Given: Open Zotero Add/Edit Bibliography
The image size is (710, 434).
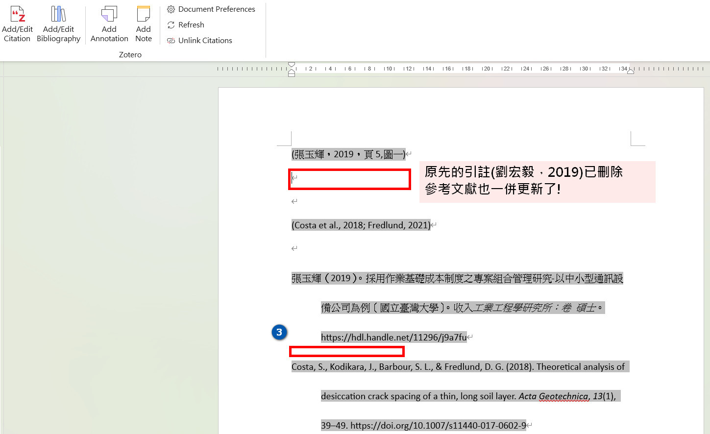Looking at the screenshot, I should pyautogui.click(x=58, y=24).
